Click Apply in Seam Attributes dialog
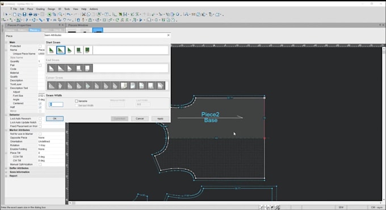Screen dimensions: 386x210 click(x=160, y=119)
